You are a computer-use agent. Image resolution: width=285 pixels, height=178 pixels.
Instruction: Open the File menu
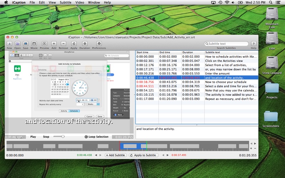(32, 2)
